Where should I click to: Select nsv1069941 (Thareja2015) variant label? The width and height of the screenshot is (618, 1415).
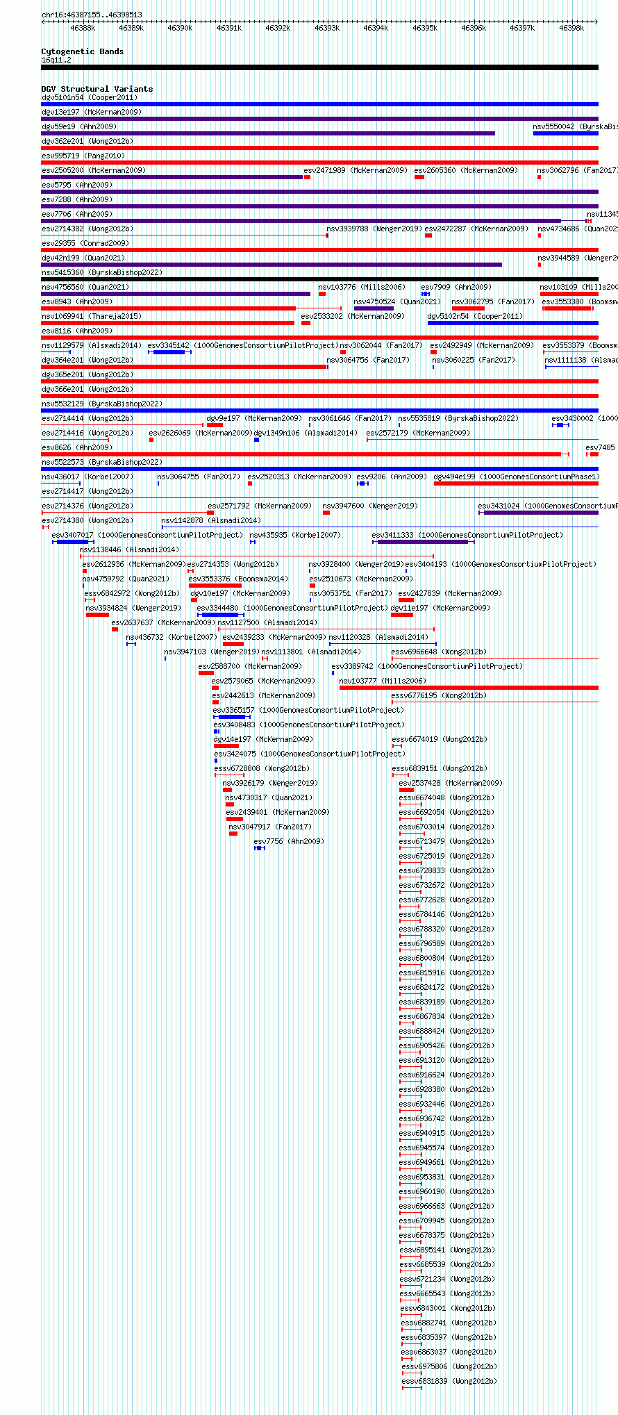click(92, 316)
